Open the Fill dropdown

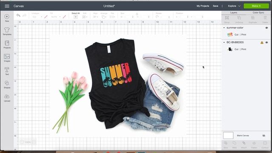point(56,17)
